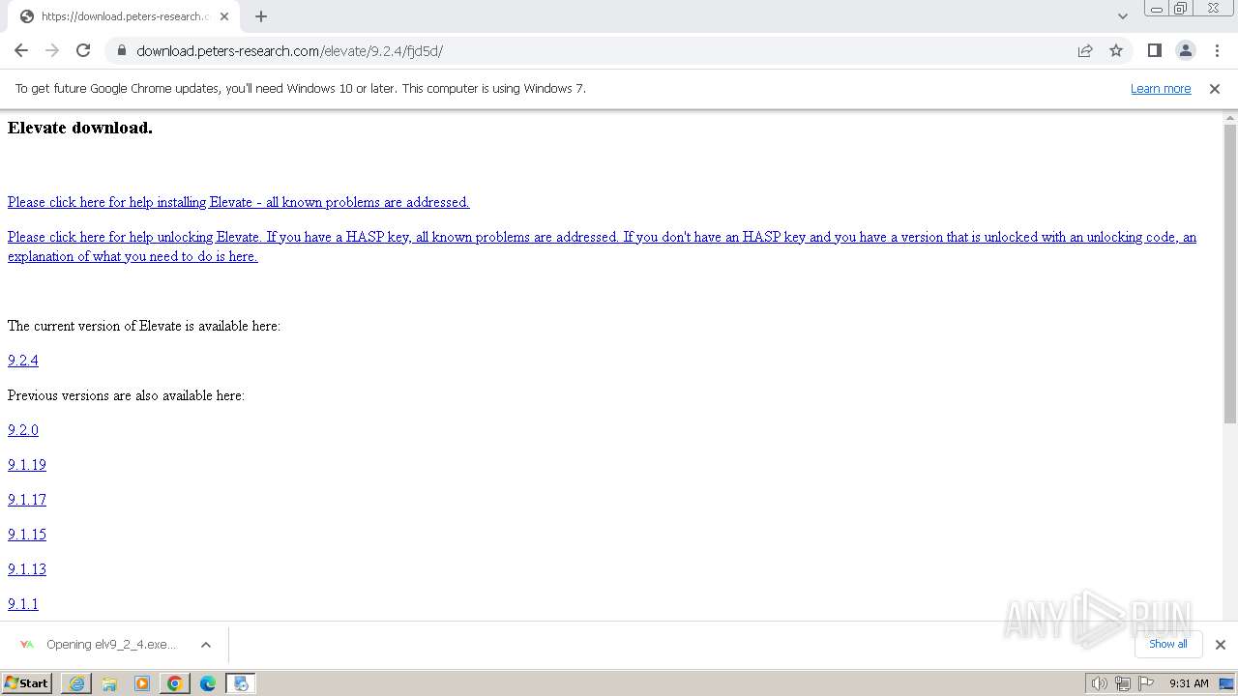The width and height of the screenshot is (1238, 696).
Task: Open the tab search dropdown
Action: click(1123, 16)
